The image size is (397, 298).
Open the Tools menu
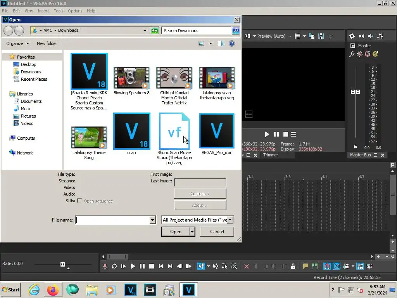pyautogui.click(x=59, y=11)
